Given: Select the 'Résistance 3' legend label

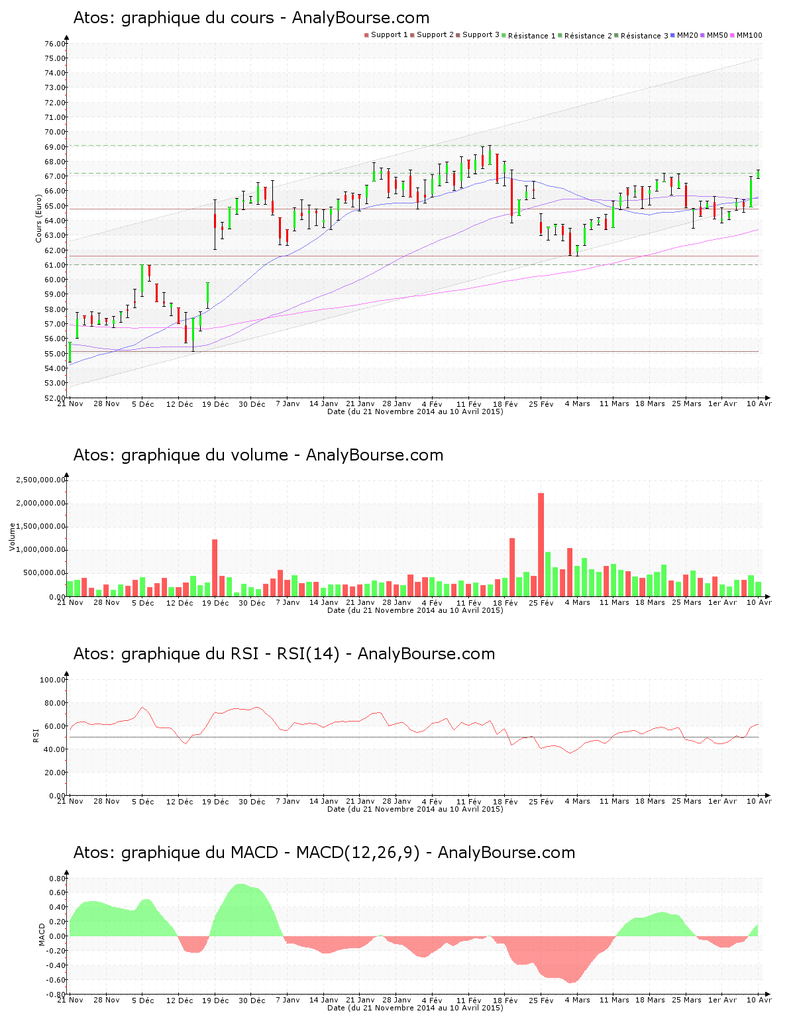Looking at the screenshot, I should point(645,36).
